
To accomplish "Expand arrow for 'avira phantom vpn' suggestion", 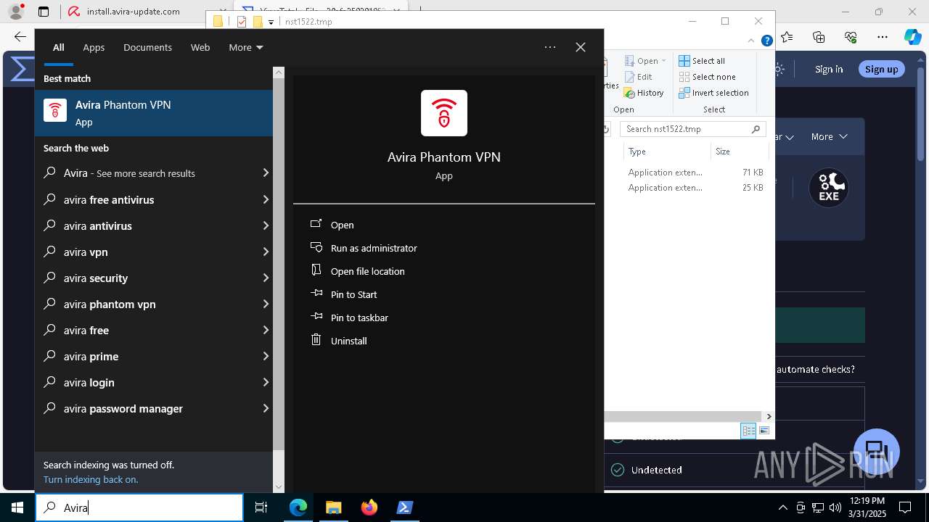I will [x=266, y=304].
